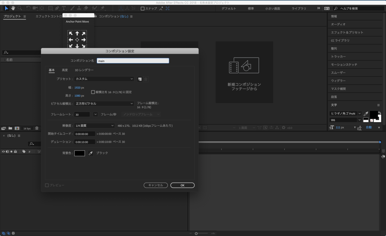The width and height of the screenshot is (386, 236).
Task: Toggle the lock column icon in timeline
Action: point(15,152)
